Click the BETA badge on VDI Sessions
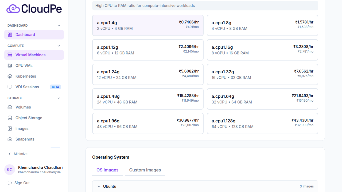The image size is (342, 192). pos(55,87)
